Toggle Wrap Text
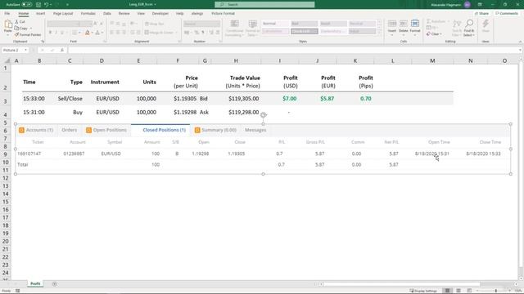524x294 pixels. click(155, 24)
